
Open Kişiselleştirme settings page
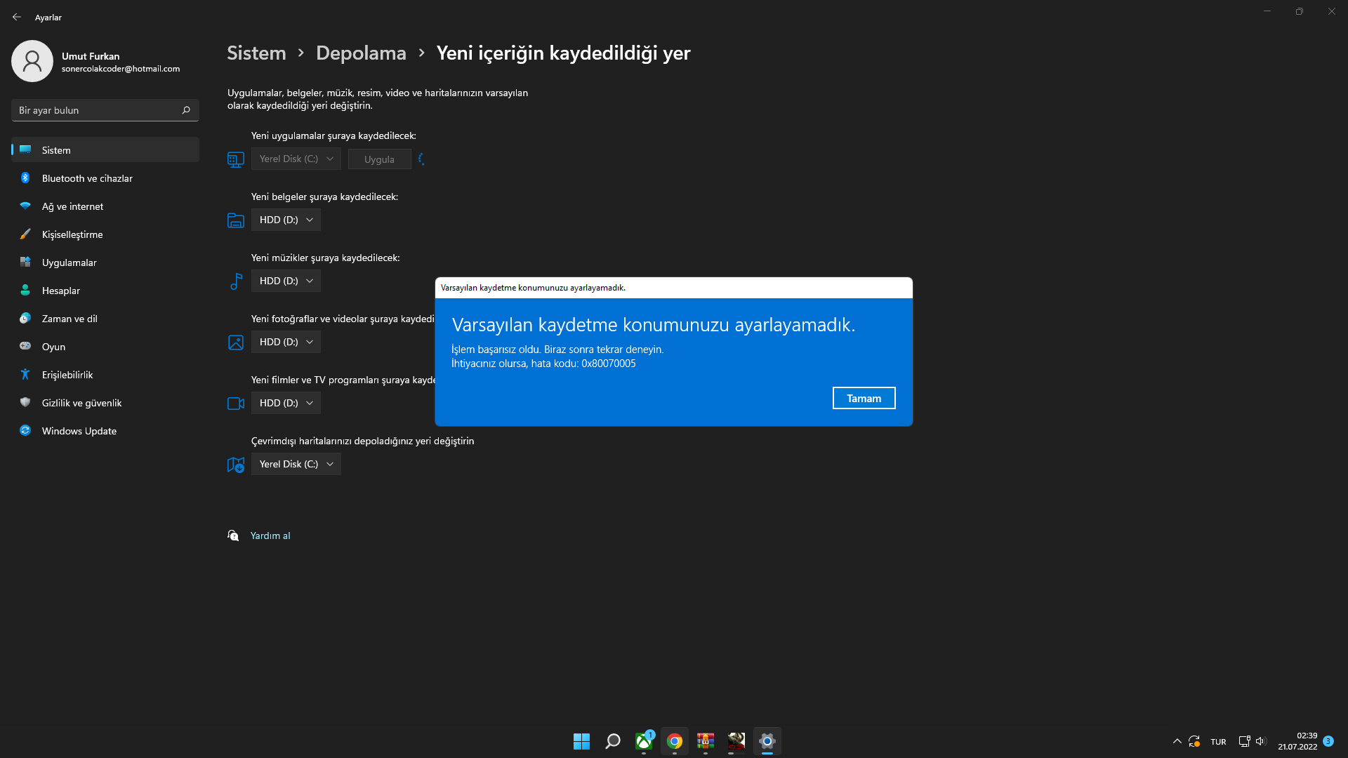point(72,234)
